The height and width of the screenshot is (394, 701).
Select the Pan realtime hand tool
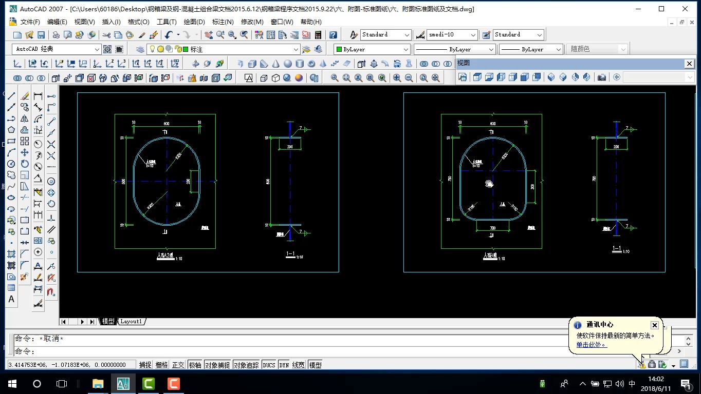click(x=208, y=35)
